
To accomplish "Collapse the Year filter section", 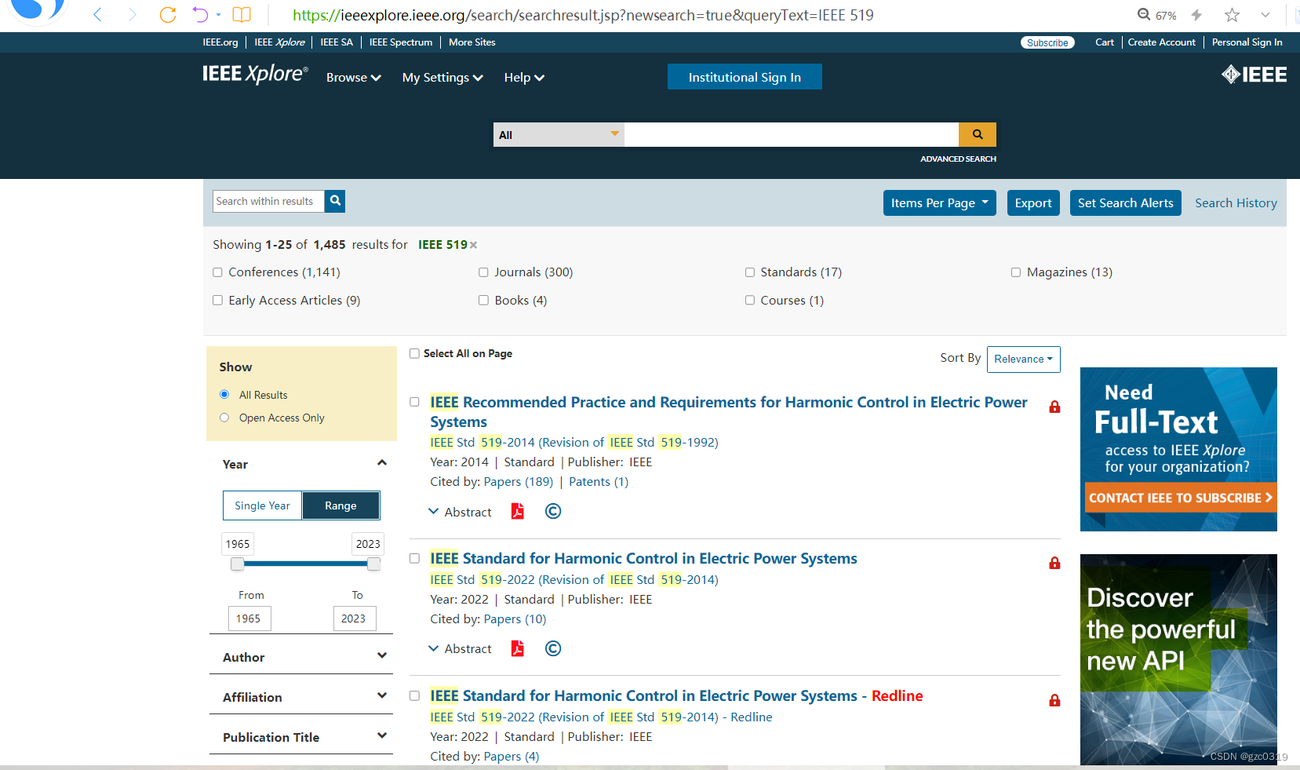I will (x=382, y=463).
